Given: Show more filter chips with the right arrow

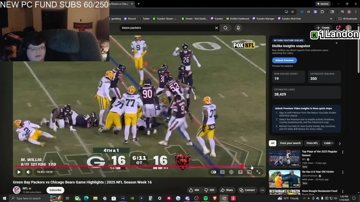Looking at the screenshot, I should click(x=340, y=143).
